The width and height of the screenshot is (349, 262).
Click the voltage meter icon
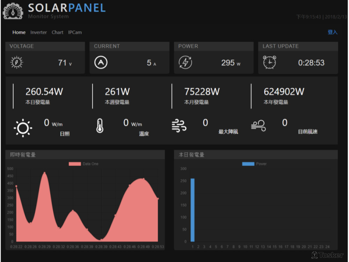coord(17,62)
